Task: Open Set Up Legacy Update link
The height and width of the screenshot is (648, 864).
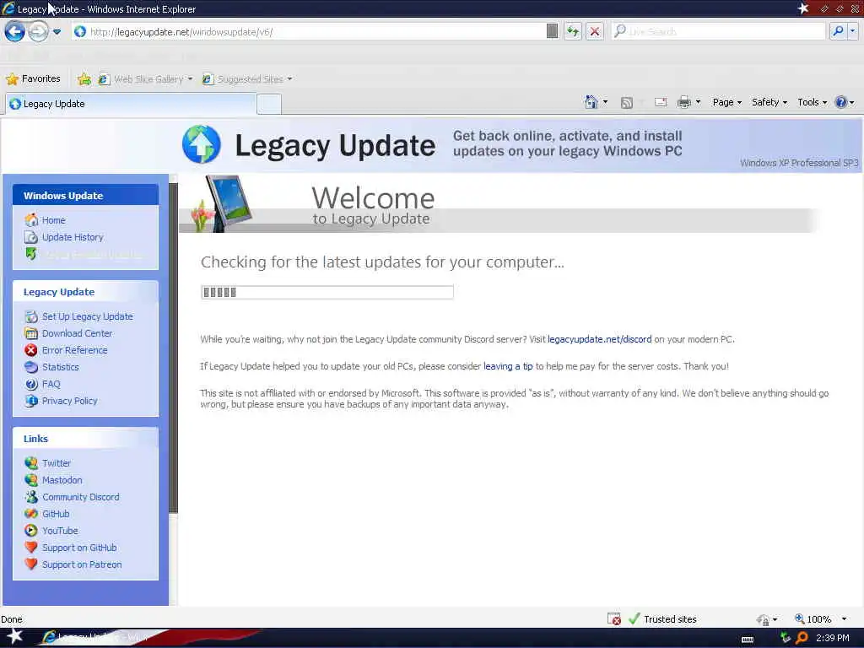Action: click(x=88, y=316)
